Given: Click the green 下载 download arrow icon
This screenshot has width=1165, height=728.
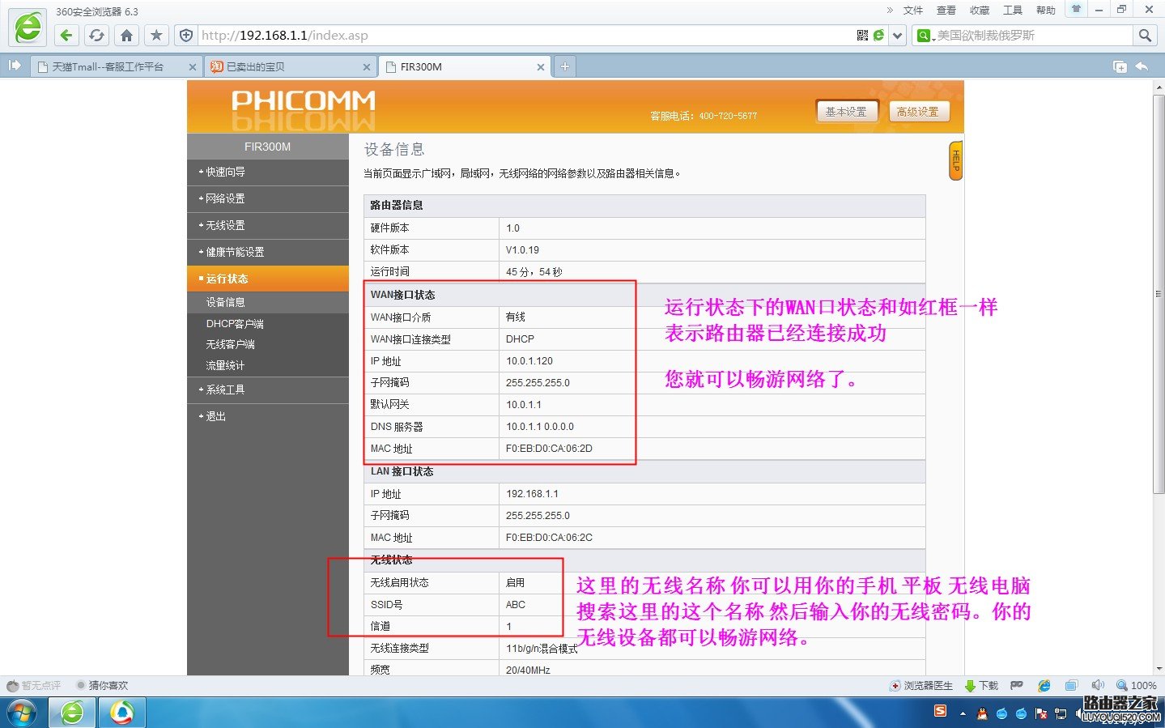Looking at the screenshot, I should click(x=969, y=685).
